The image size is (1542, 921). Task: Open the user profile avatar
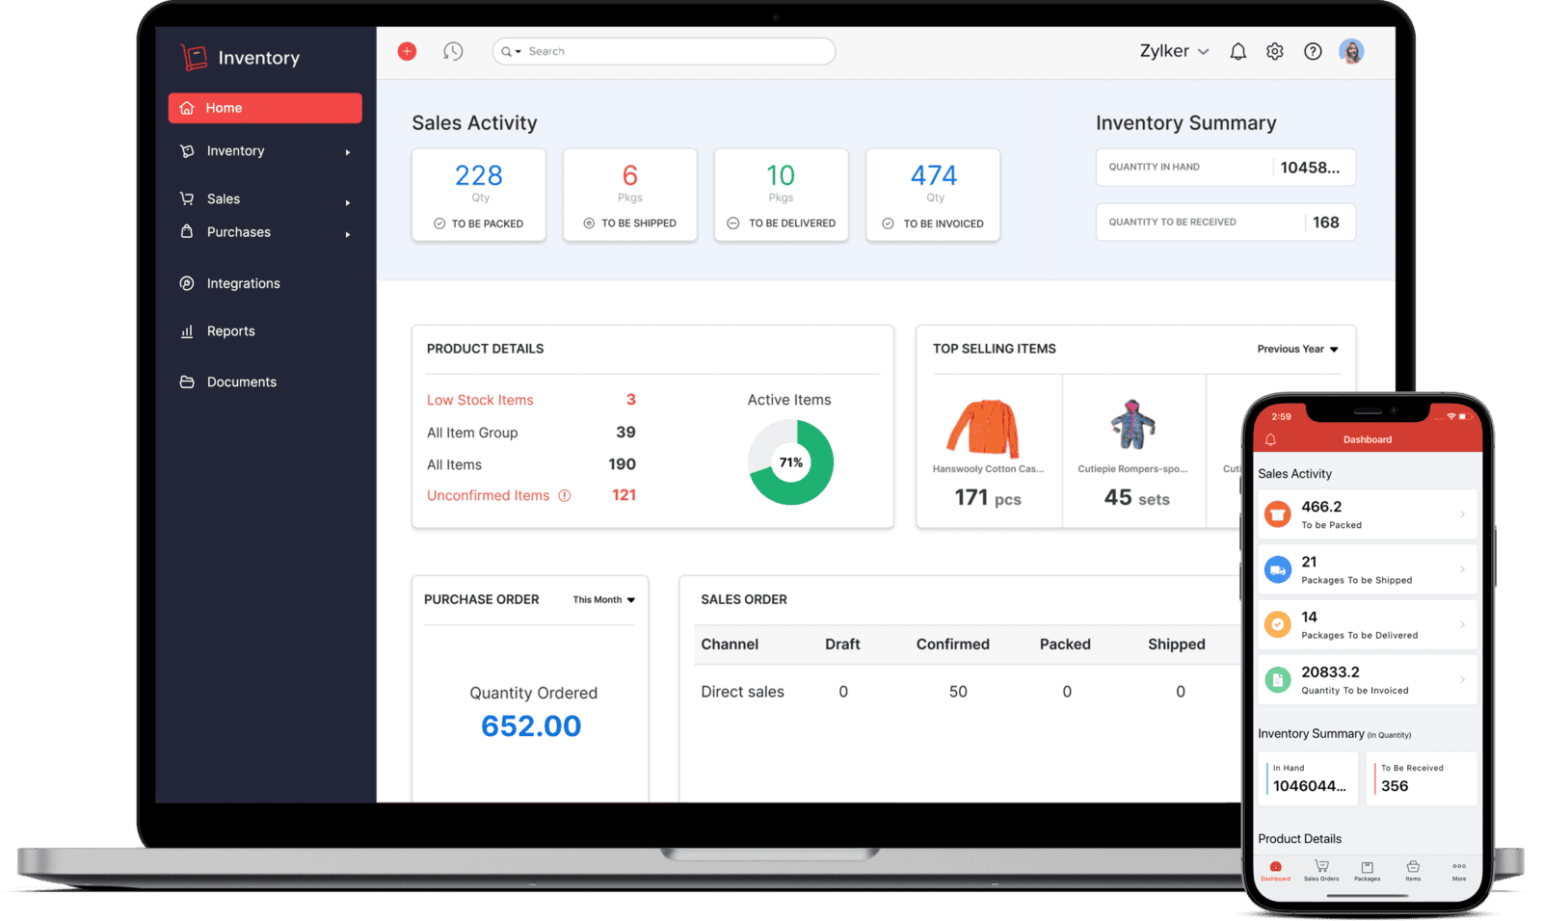coord(1351,52)
